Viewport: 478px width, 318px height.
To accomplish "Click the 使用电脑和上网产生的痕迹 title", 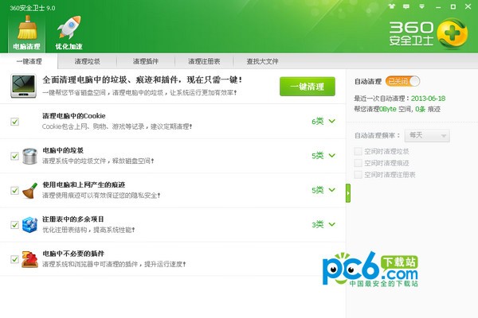I will pyautogui.click(x=84, y=184).
